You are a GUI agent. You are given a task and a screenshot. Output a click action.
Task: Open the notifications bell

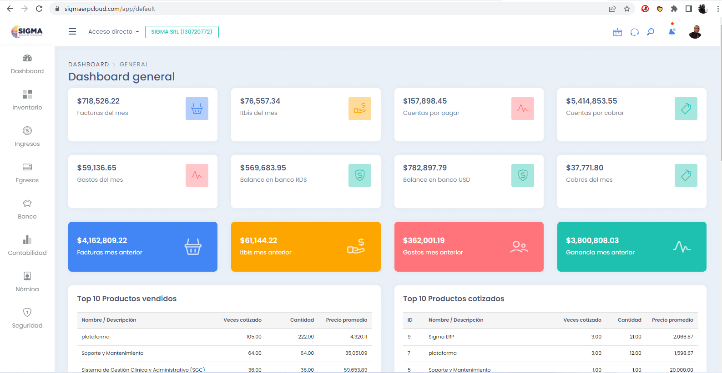click(x=672, y=31)
